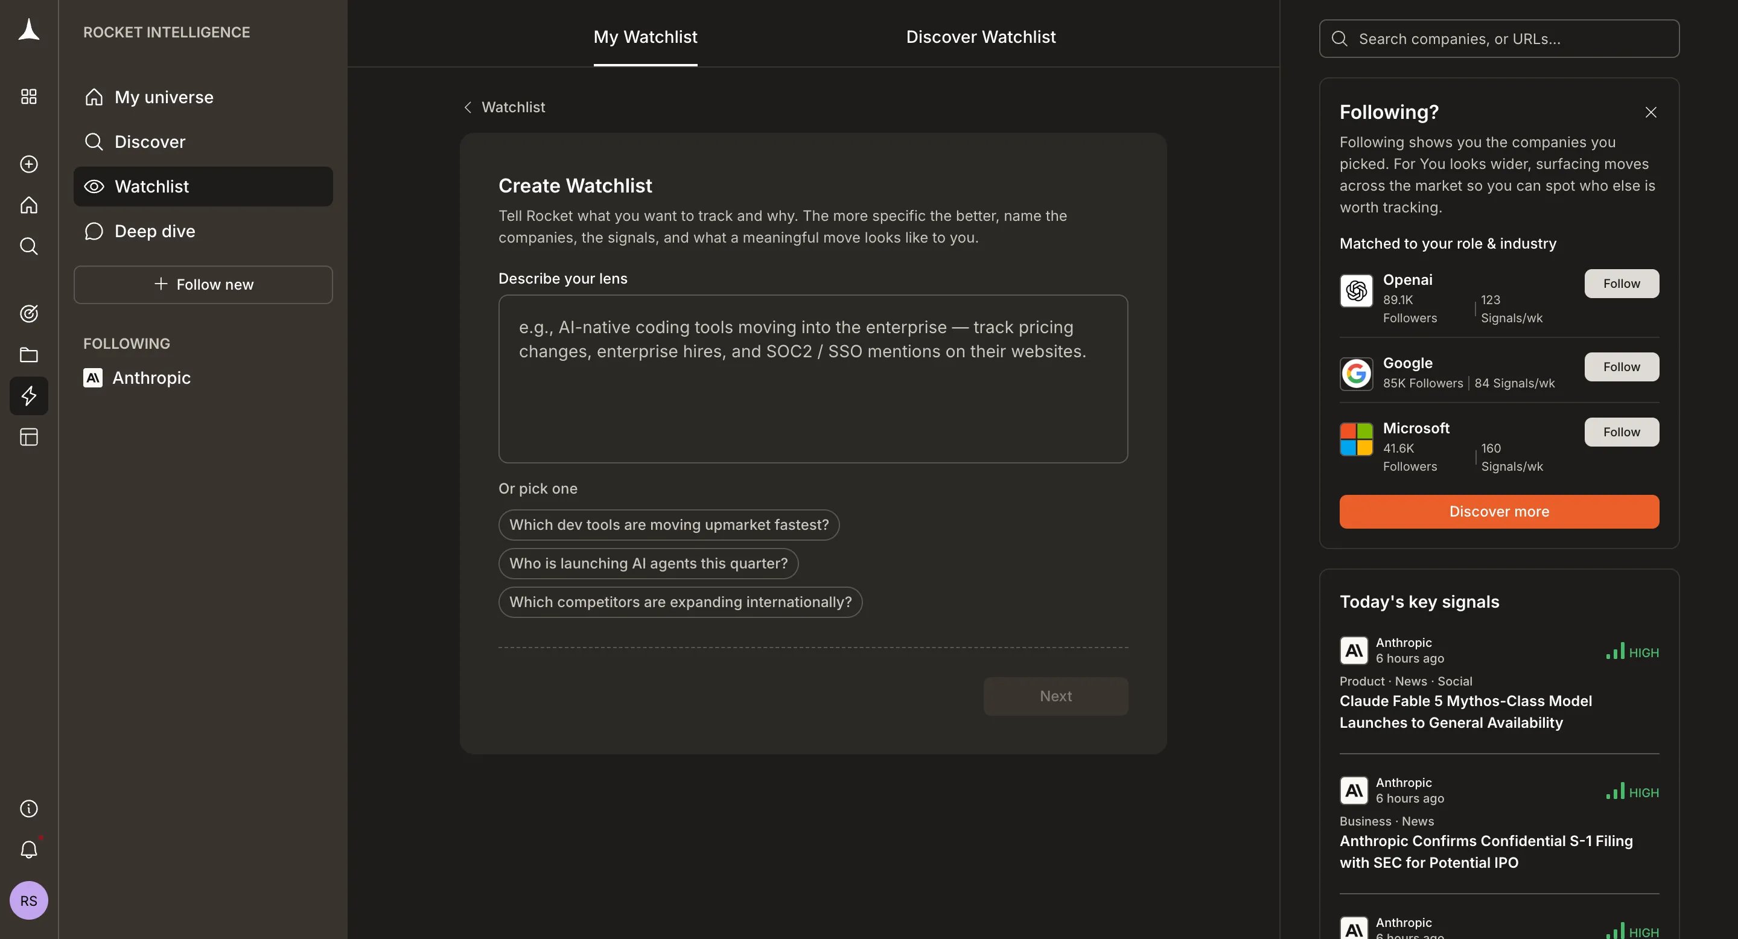The image size is (1738, 939).
Task: Click '160 Signals/wk' for Microsoft
Action: (1511, 457)
